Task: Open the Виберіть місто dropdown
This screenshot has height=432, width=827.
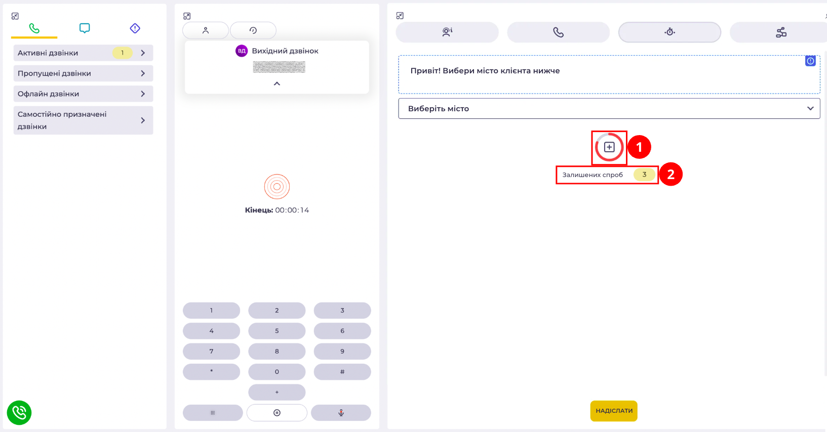Action: [x=609, y=108]
